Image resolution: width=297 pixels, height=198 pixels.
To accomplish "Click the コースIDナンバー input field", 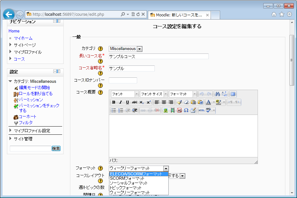I will point(123,81).
